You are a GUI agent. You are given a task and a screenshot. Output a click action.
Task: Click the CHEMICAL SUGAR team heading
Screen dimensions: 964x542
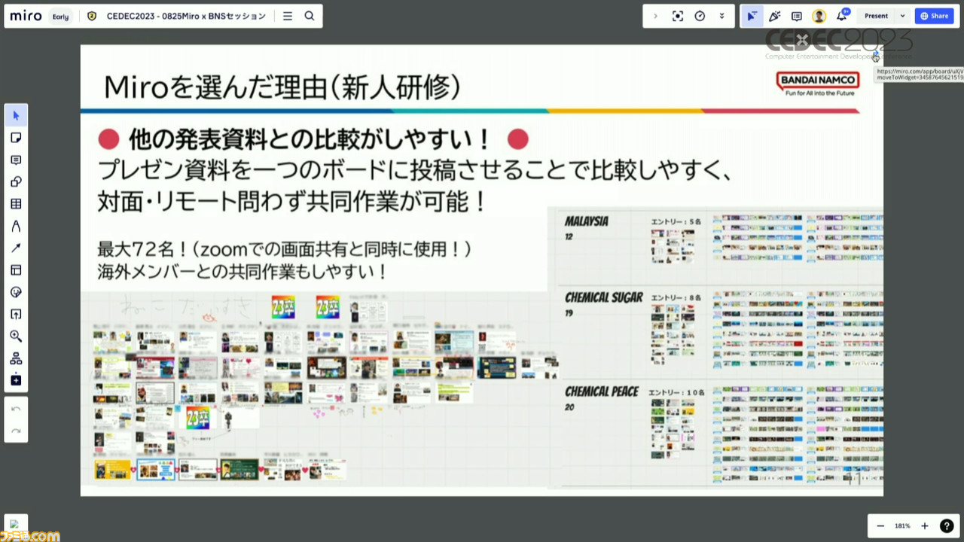coord(604,297)
